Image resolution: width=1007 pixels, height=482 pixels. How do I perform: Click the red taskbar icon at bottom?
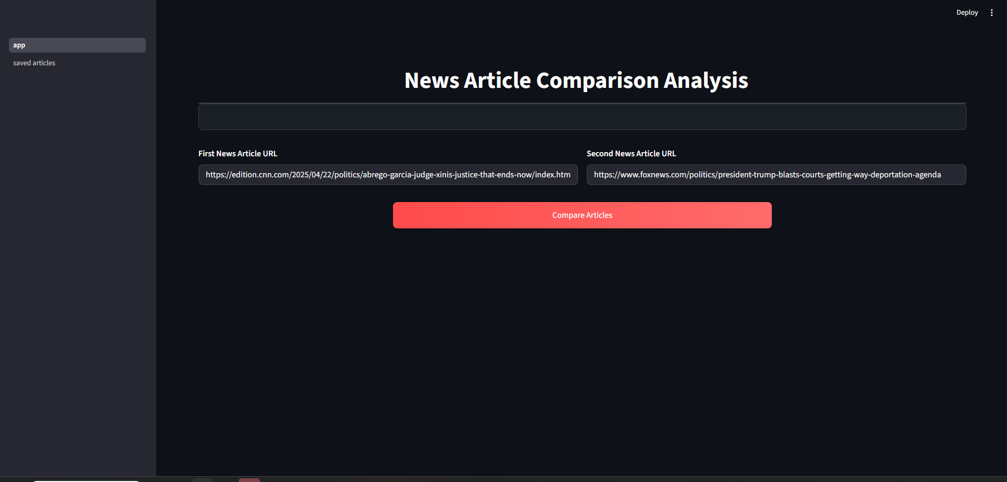click(x=249, y=480)
